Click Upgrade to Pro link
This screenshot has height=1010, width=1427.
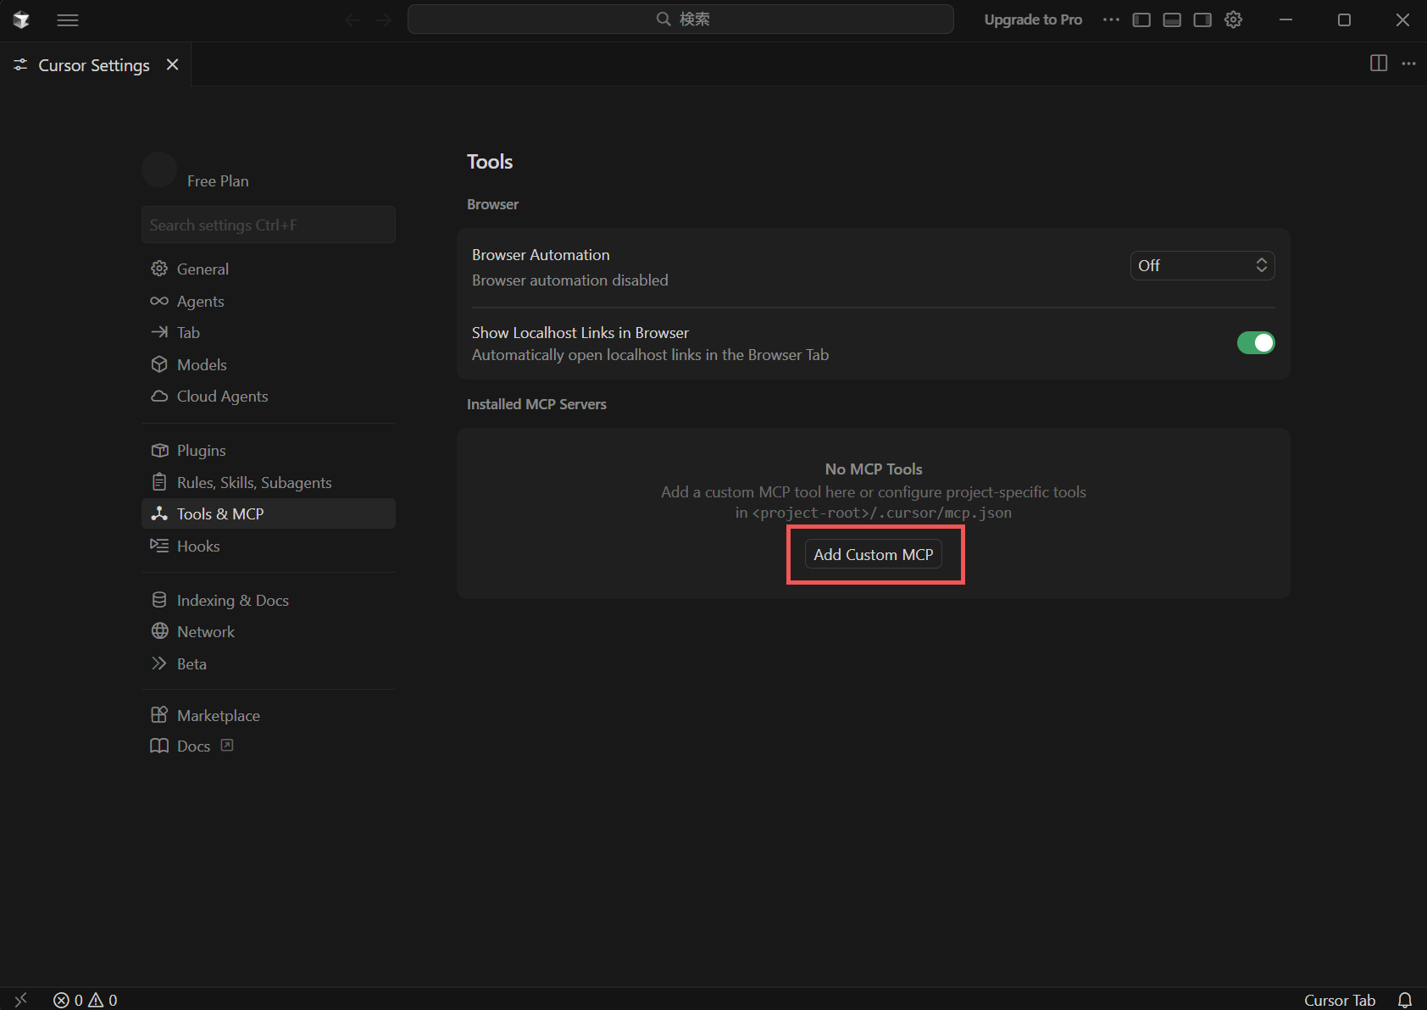click(1032, 20)
